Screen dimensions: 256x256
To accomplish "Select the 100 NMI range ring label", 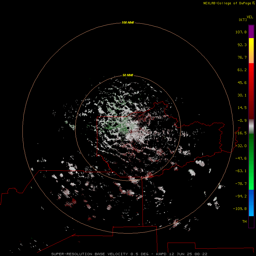I will pos(128,22).
